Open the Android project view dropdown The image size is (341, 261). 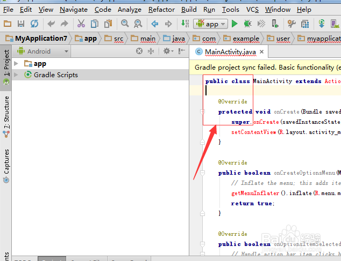(x=42, y=51)
